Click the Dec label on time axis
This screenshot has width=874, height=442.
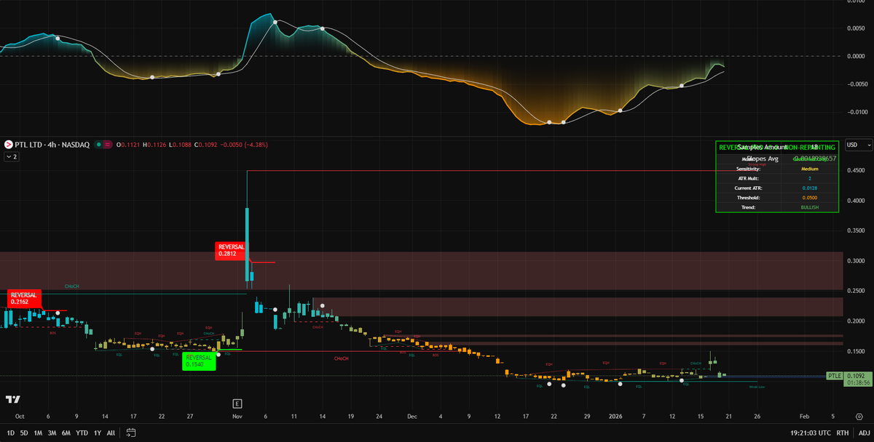click(413, 417)
